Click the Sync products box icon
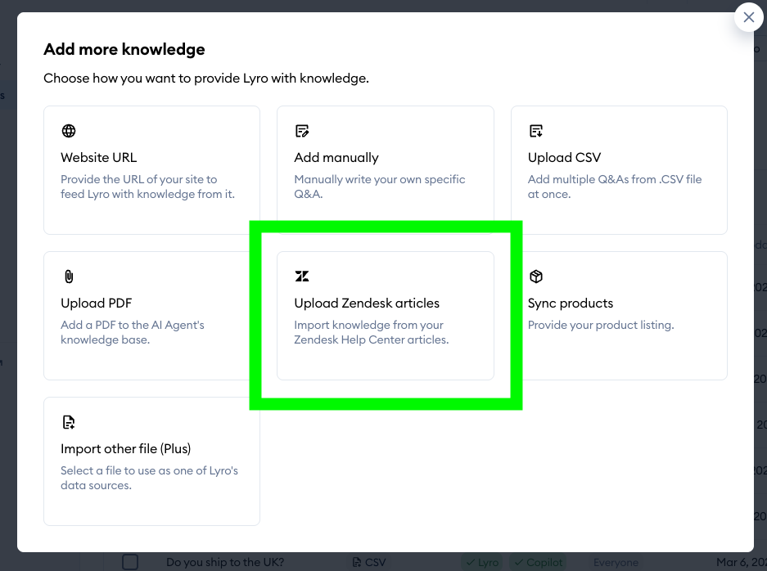 pos(536,277)
